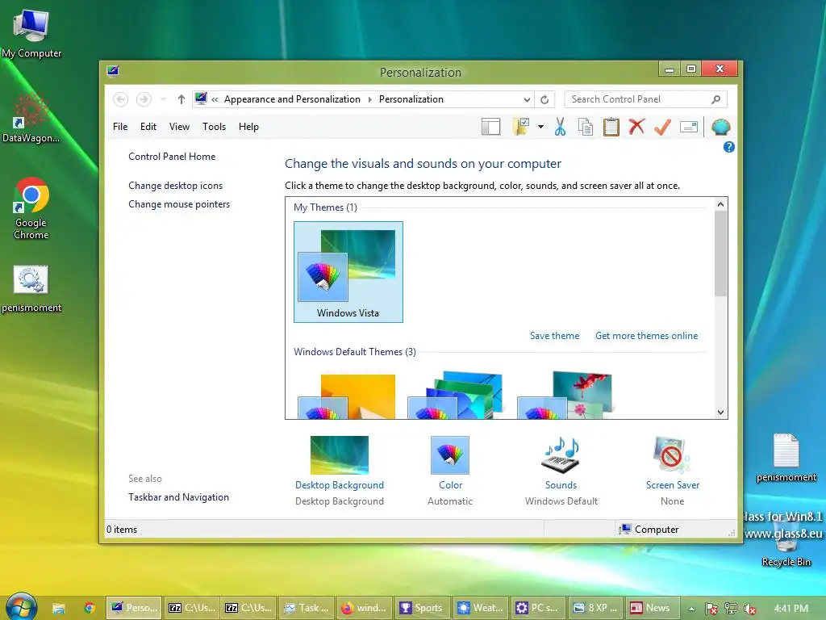Select the blue-green default theme thumbnail

pos(456,395)
